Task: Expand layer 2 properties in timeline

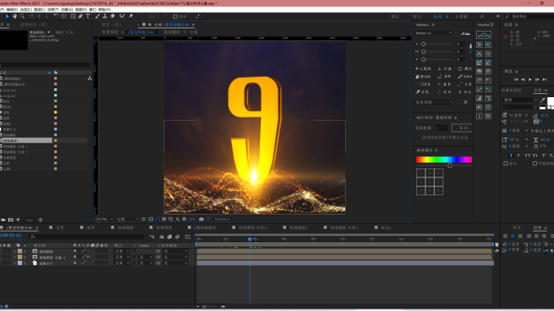Action: [x=15, y=257]
